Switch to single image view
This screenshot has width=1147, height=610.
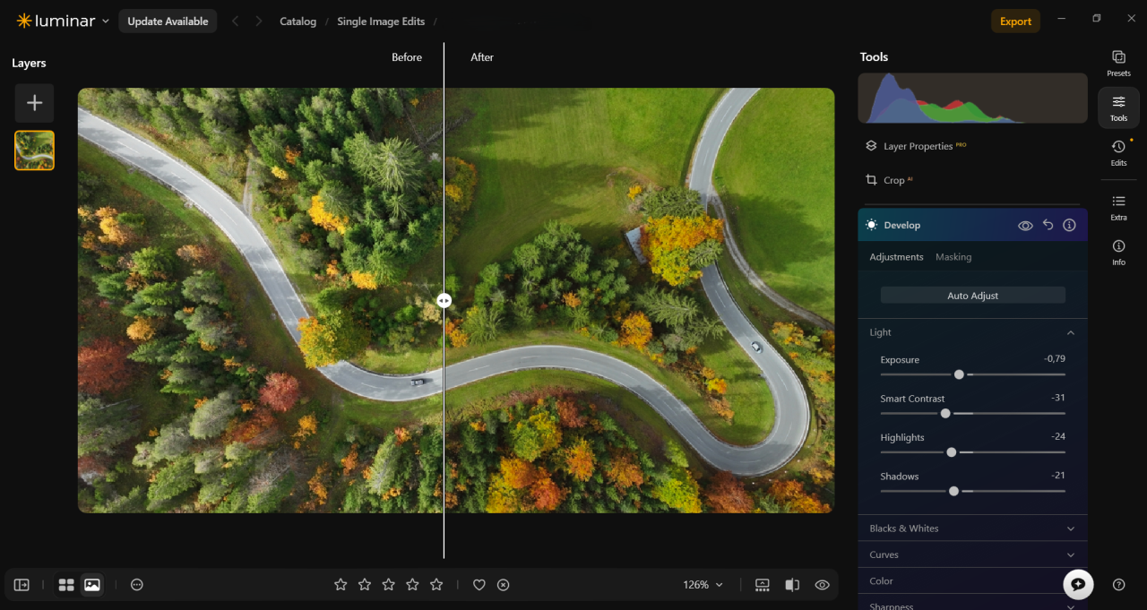(91, 585)
